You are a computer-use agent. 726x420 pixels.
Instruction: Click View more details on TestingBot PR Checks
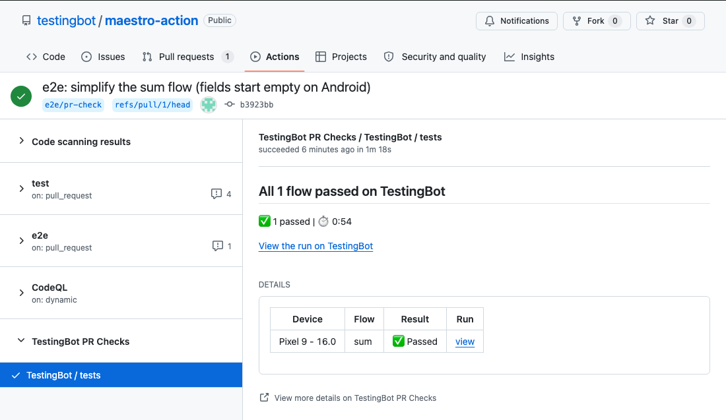355,398
